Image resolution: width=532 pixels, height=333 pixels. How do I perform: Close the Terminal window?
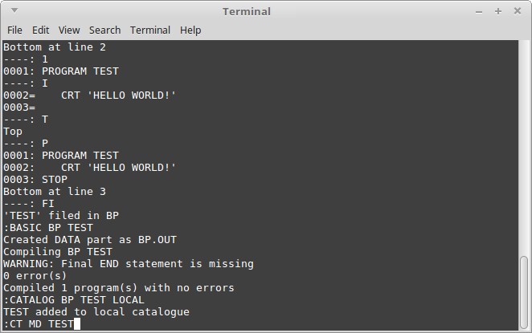click(518, 11)
